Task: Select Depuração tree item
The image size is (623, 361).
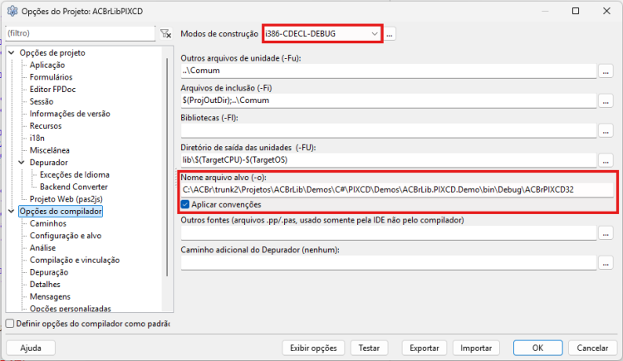Action: point(49,272)
